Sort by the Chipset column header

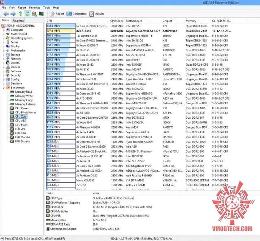pos(173,21)
